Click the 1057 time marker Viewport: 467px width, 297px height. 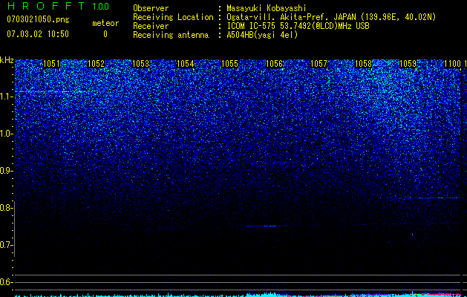[319, 64]
